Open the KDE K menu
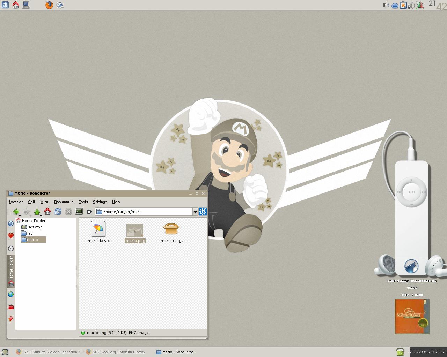 point(5,5)
